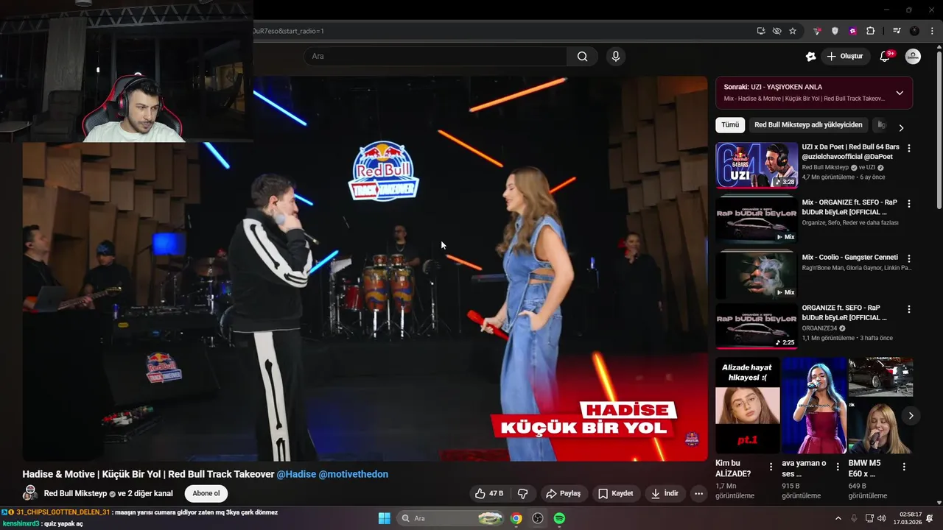Open the media control music-note icon
The height and width of the screenshot is (530, 943).
point(897,31)
